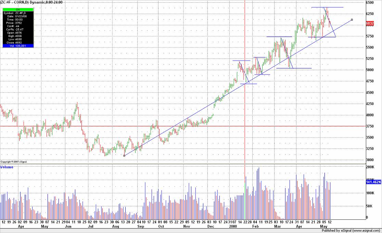Click the green OK header of data window

(18, 10)
